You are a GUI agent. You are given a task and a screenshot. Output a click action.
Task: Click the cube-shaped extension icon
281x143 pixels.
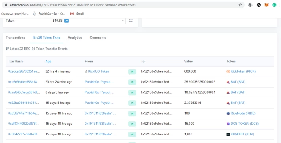[250, 5]
